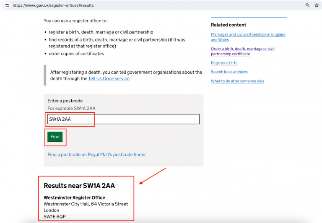Follow the Register a birth link

(x=224, y=63)
